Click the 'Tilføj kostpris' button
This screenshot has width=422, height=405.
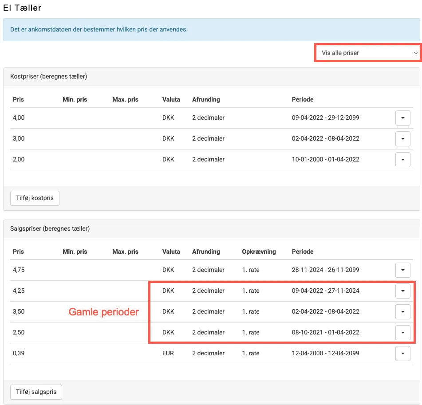coord(35,198)
